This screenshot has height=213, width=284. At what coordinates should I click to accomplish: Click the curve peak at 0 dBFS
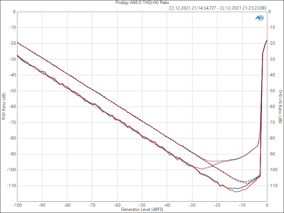point(267,40)
